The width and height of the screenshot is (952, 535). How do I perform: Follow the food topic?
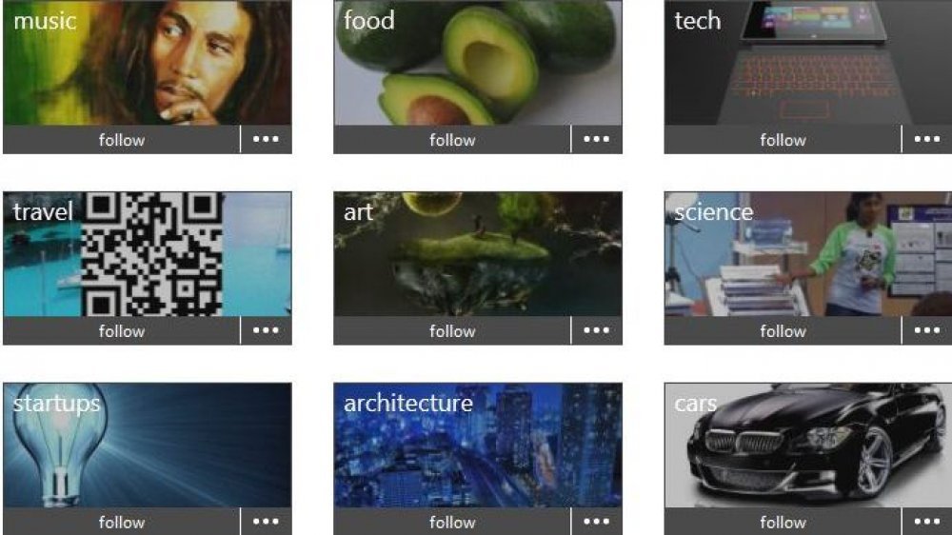click(x=451, y=140)
